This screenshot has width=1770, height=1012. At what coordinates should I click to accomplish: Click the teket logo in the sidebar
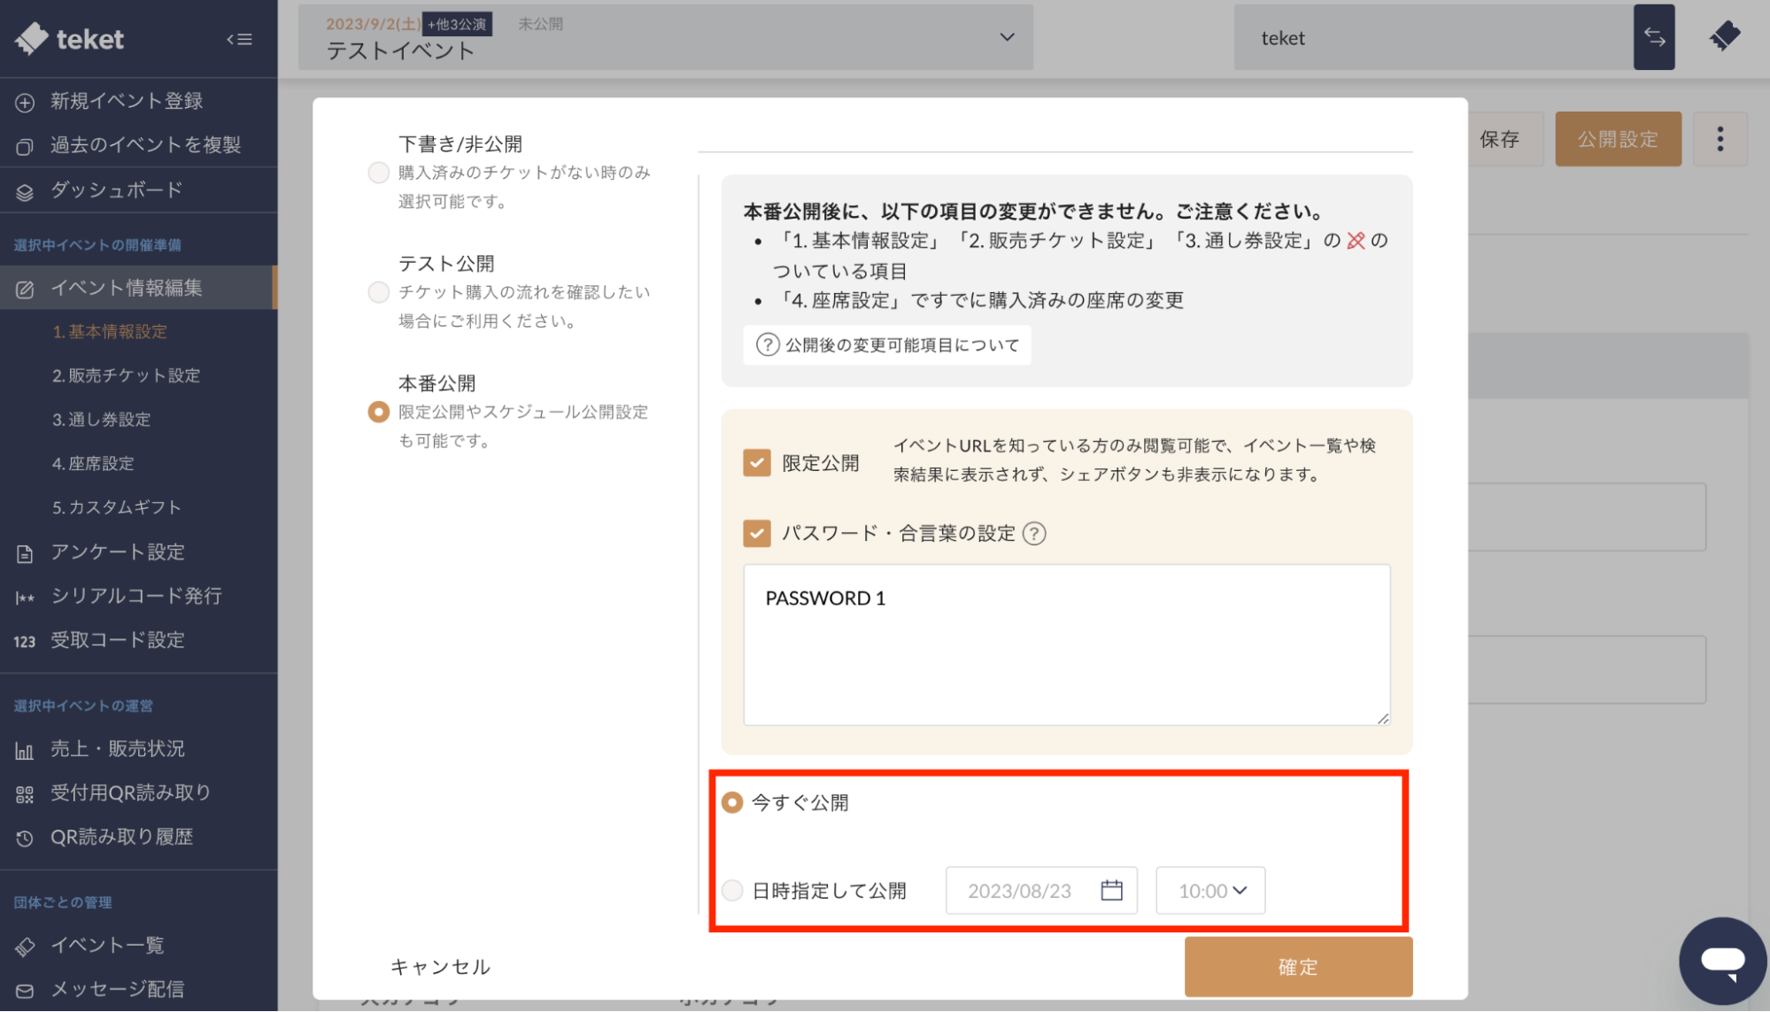pos(70,39)
